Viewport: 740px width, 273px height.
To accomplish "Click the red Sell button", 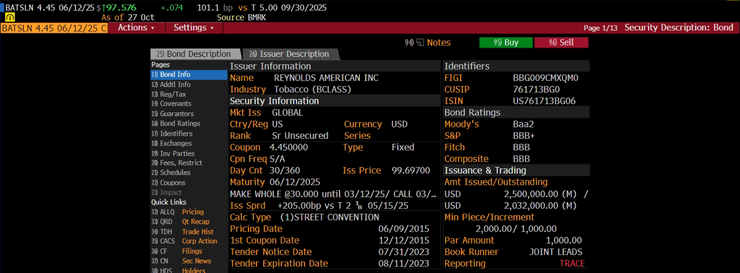I will coord(561,43).
